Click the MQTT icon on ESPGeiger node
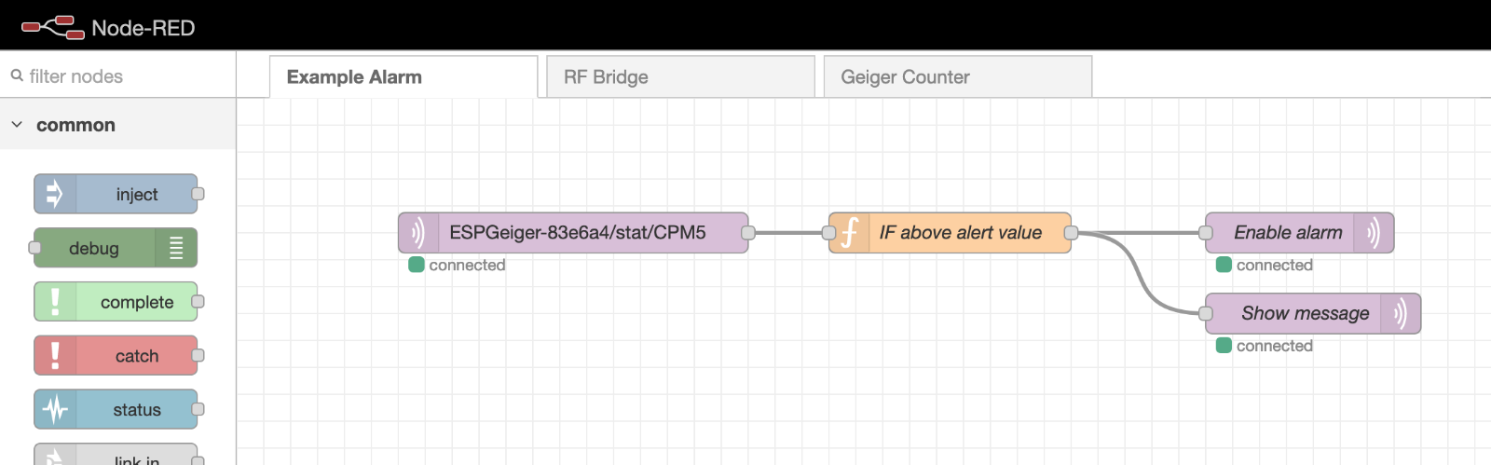The image size is (1491, 465). [x=418, y=233]
